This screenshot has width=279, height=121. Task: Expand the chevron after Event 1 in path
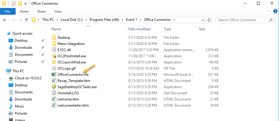[141, 20]
